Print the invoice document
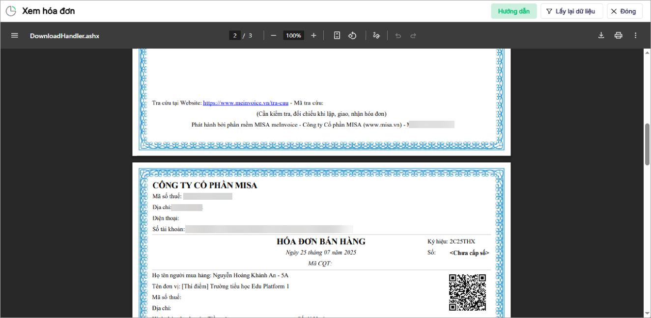Screen dimensions: 651x318 [x=618, y=36]
